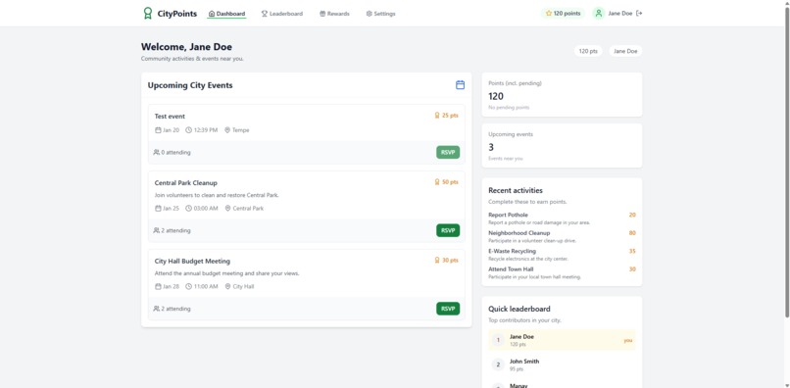Screen dimensions: 790x388
Task: Click rank 2 badge in Quick leaderboard
Action: [x=498, y=364]
